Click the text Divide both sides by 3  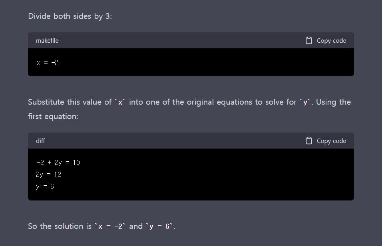point(70,16)
